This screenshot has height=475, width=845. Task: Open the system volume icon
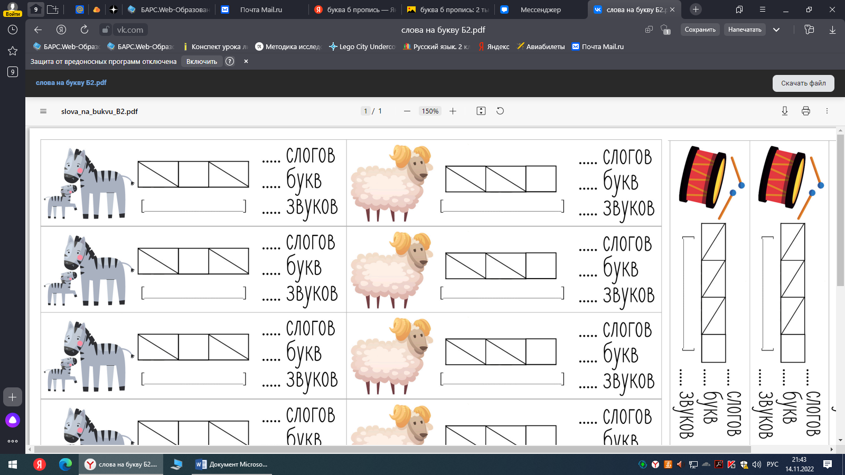click(757, 464)
